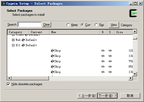Click the scroll up arrow of package list
The width and height of the screenshot is (144, 102).
coord(135,32)
